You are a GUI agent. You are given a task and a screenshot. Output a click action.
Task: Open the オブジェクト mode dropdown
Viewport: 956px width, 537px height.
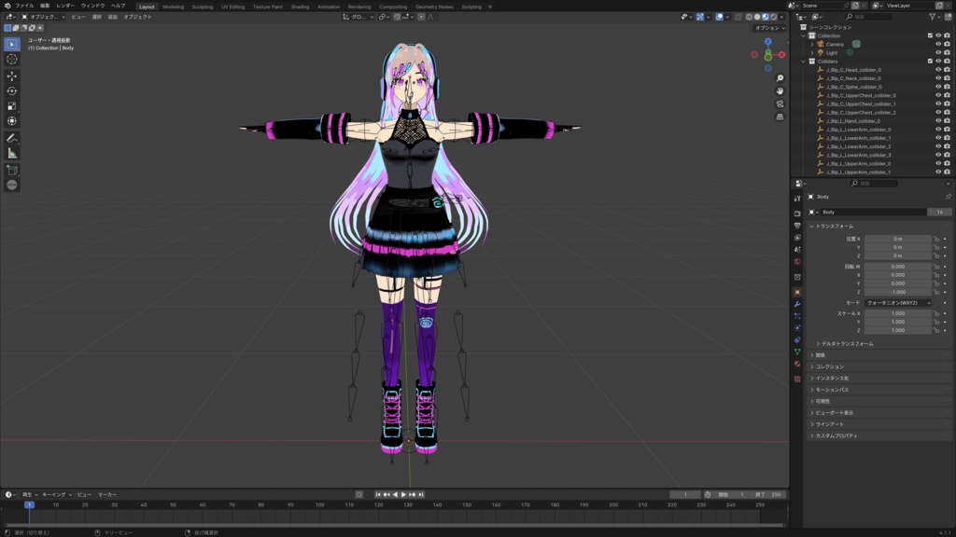click(43, 17)
